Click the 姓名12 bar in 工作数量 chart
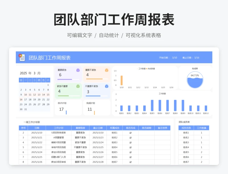 pos(206,108)
